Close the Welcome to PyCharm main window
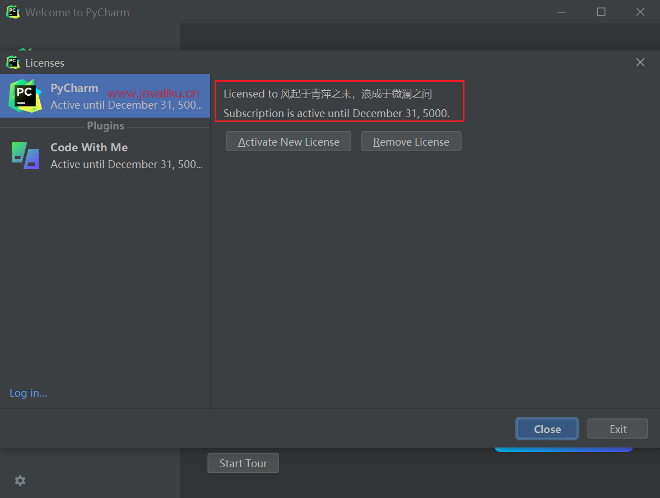The width and height of the screenshot is (660, 498). (x=640, y=12)
